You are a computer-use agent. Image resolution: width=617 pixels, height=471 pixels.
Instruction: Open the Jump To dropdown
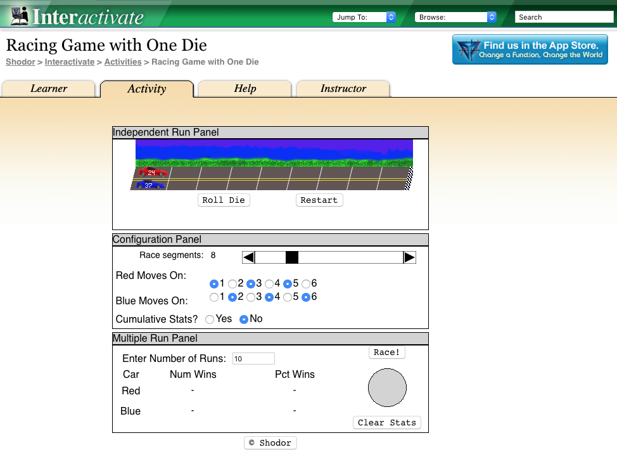pyautogui.click(x=364, y=17)
